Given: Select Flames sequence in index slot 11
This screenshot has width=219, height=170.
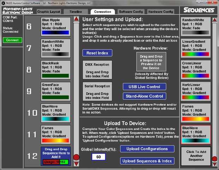Looking at the screenshot, I should click(x=55, y=135).
